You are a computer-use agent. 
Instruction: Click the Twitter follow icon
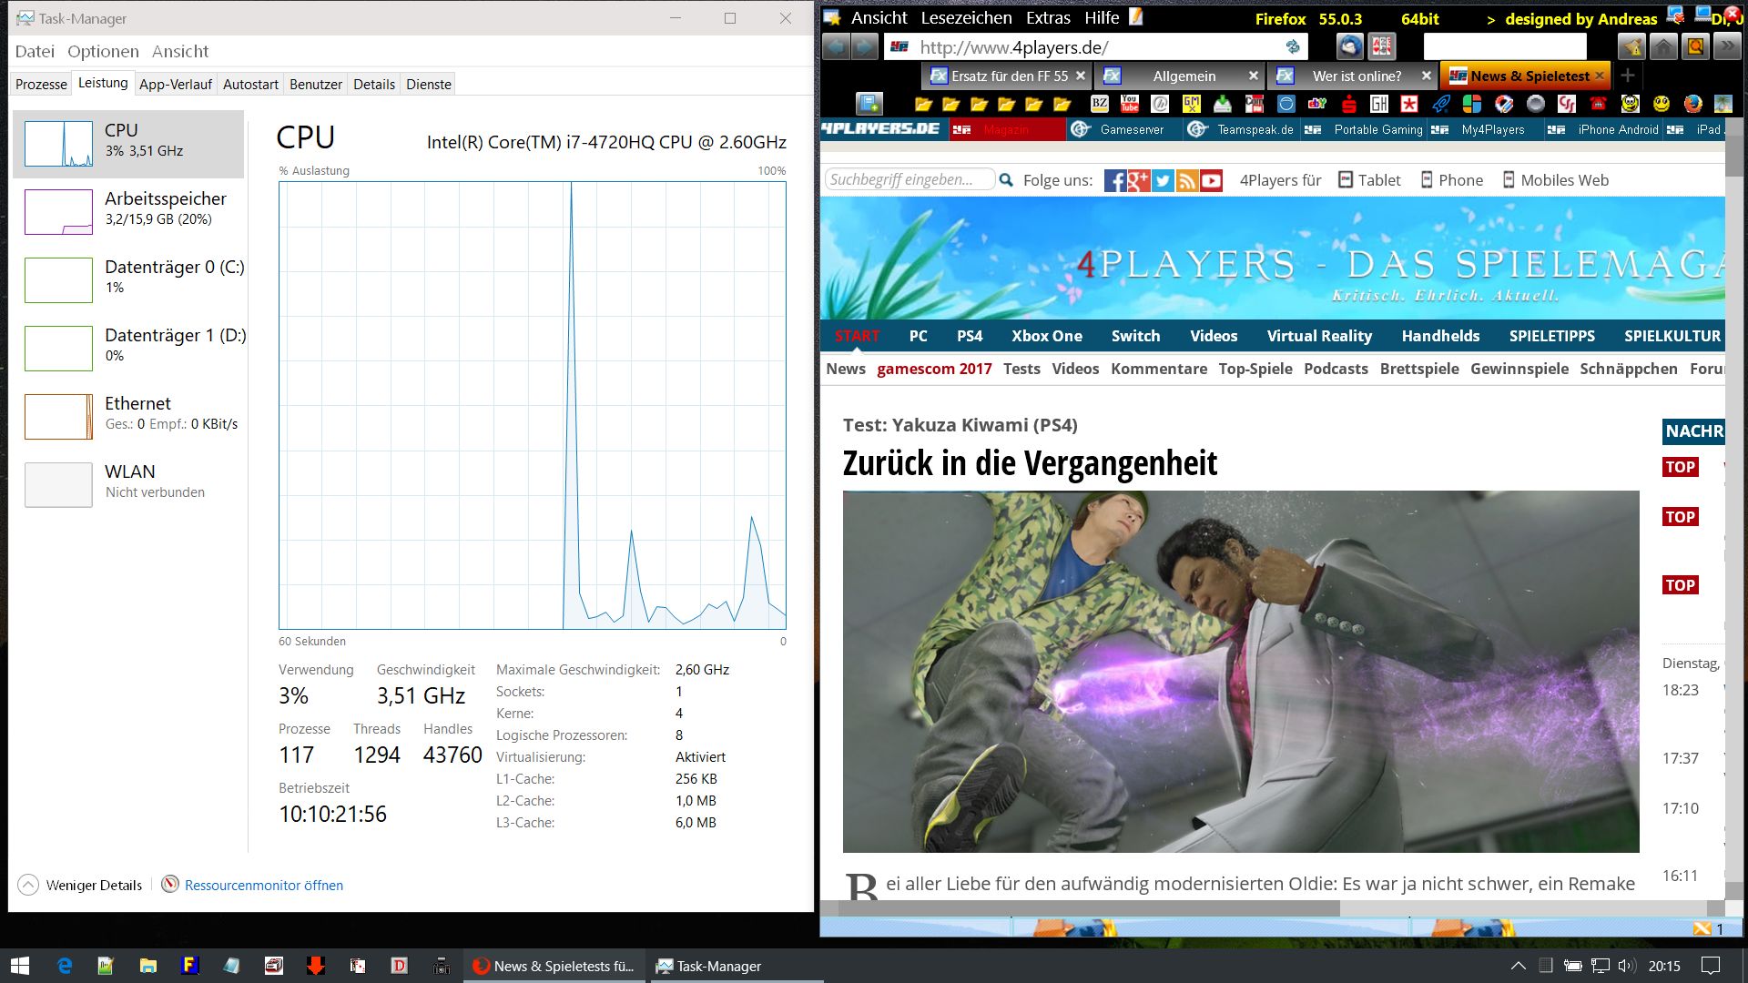point(1163,180)
